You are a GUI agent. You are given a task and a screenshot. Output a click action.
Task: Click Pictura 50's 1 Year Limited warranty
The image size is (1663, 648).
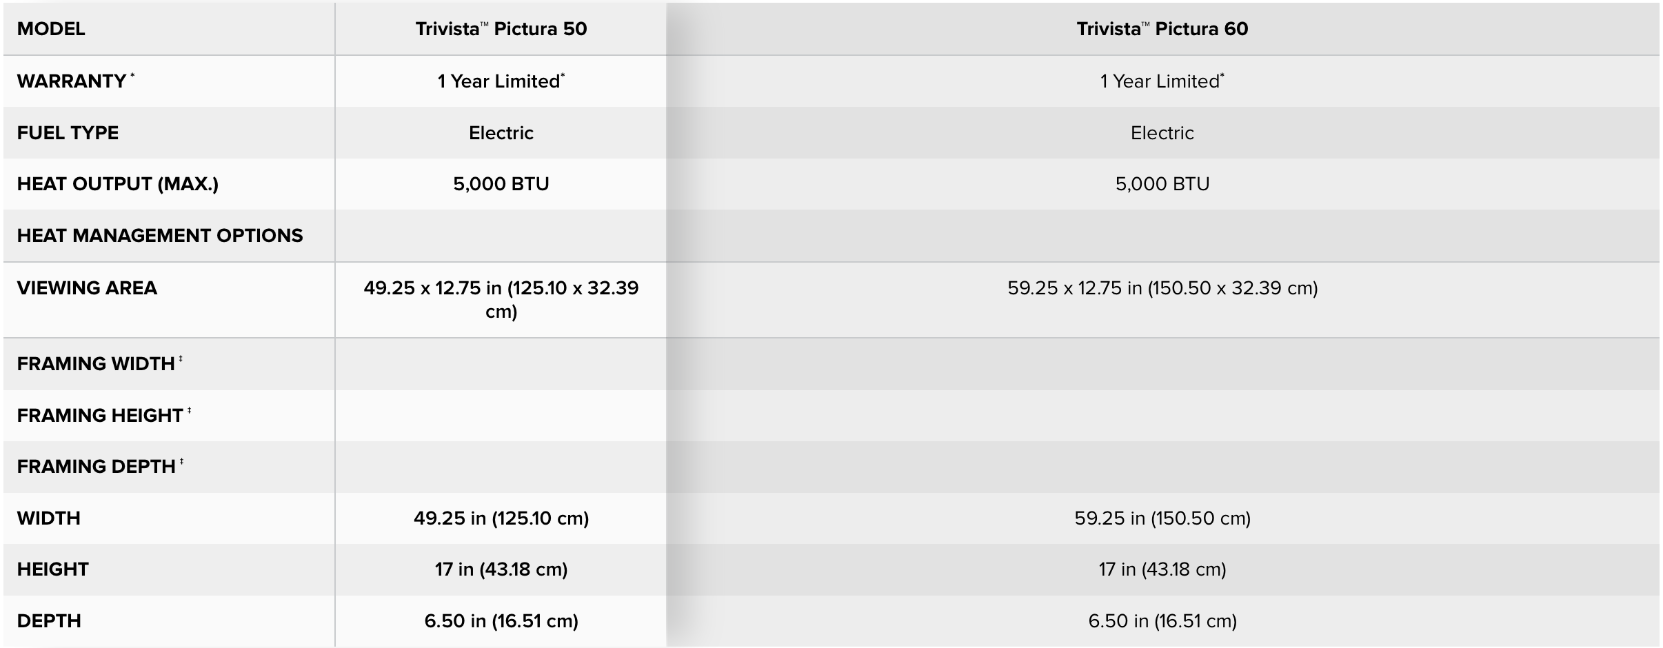[x=501, y=81]
